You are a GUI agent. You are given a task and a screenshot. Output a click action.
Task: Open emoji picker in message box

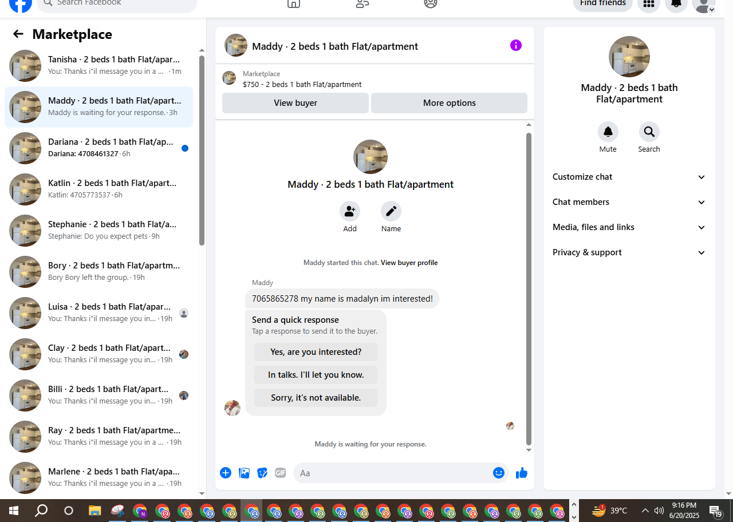point(499,473)
